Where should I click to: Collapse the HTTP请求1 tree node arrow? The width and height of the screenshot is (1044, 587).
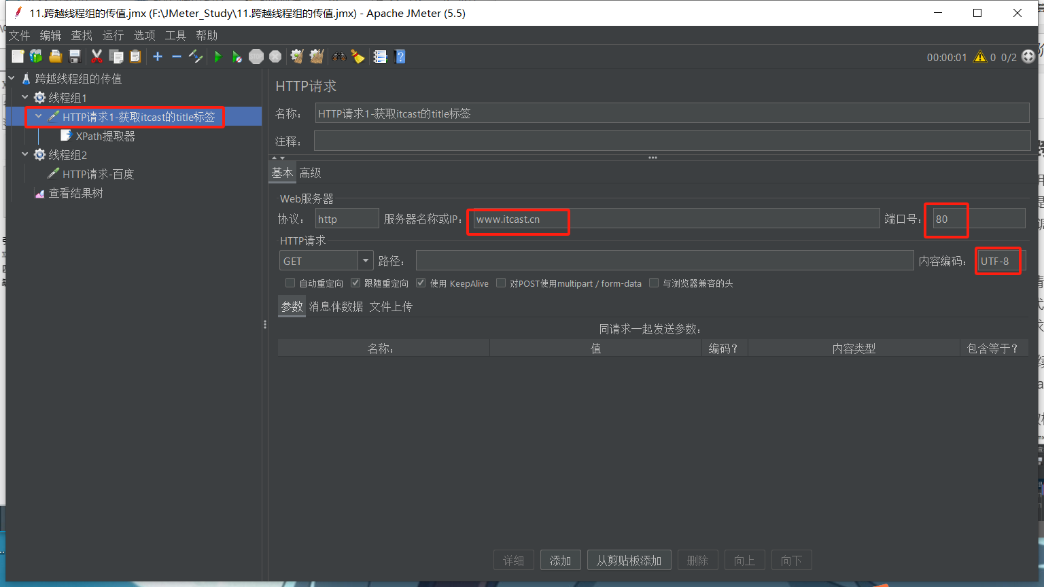coord(39,116)
